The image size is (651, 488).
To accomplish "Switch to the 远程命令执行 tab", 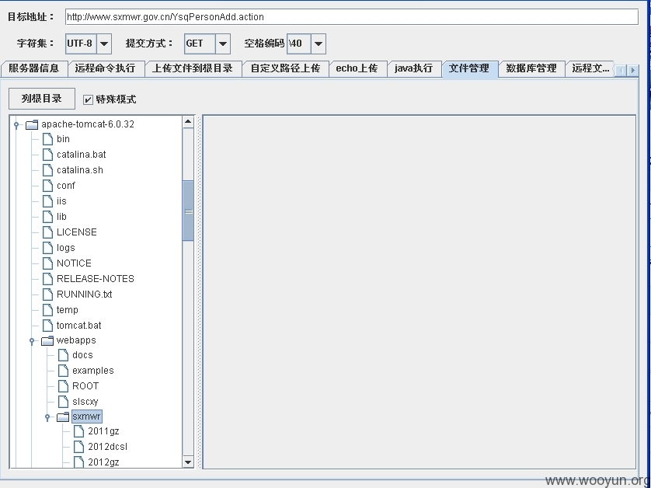I will (106, 69).
